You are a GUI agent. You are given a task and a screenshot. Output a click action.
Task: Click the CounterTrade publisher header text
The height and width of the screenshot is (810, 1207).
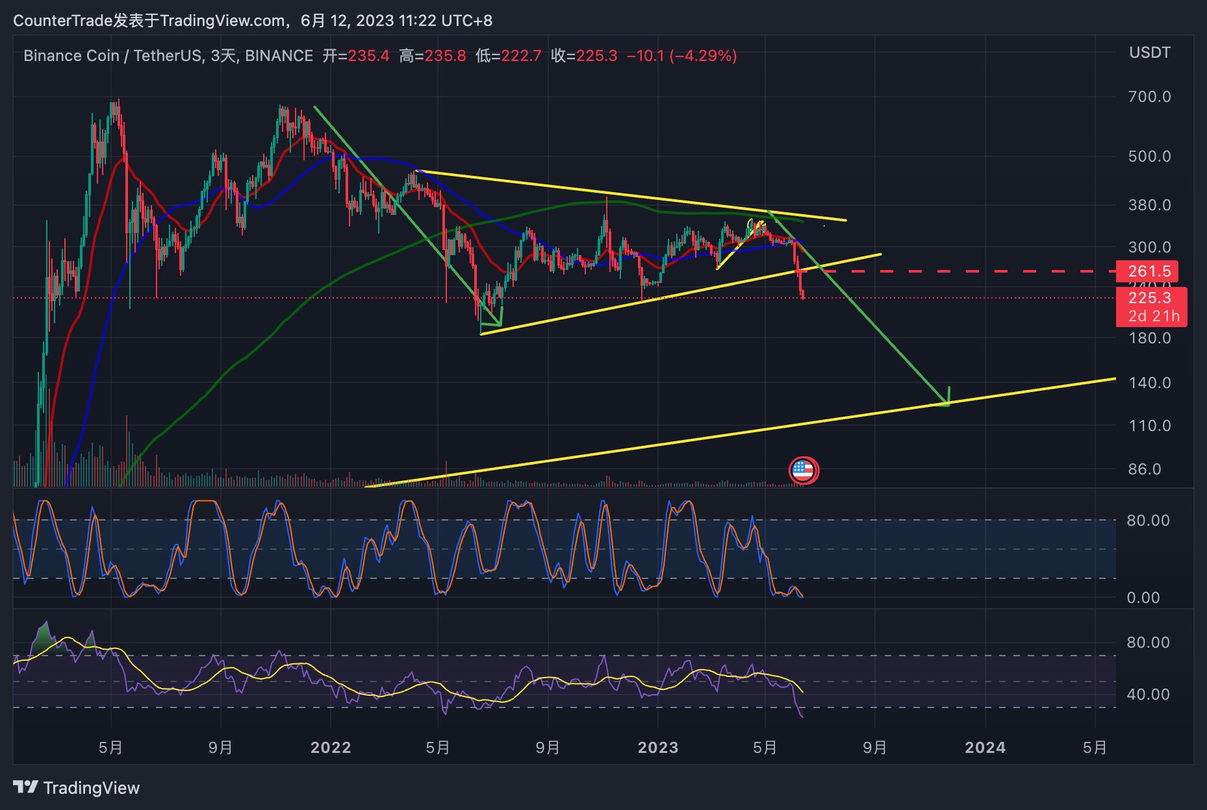click(253, 21)
